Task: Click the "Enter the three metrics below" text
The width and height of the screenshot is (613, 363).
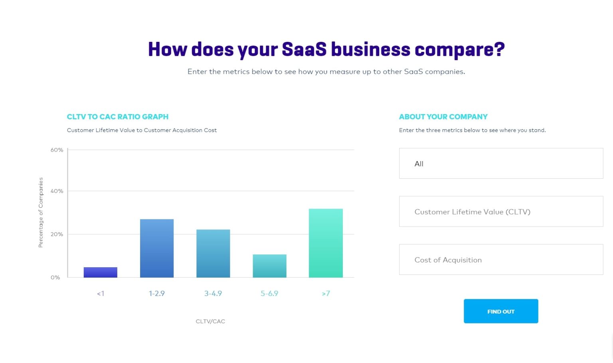Action: 472,130
